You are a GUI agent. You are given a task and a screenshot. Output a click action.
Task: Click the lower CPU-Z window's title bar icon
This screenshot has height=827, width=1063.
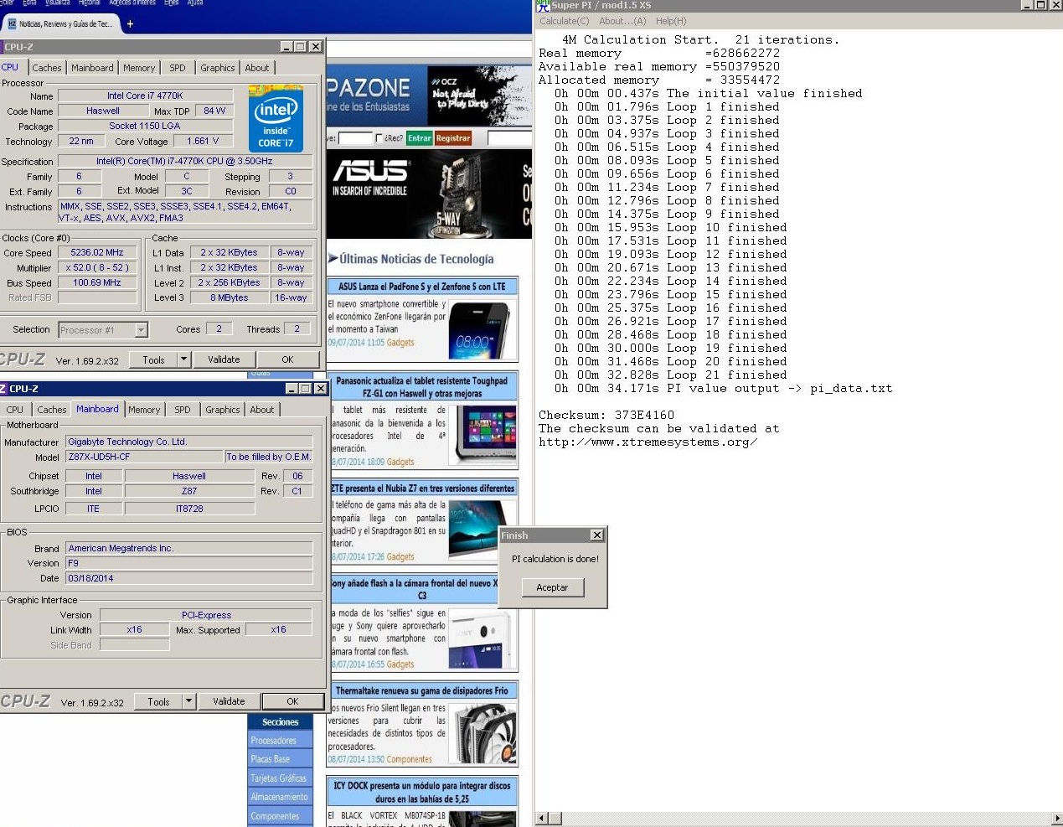(x=3, y=389)
